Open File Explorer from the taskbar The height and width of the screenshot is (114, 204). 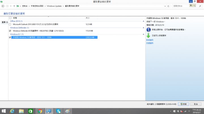click(21, 111)
